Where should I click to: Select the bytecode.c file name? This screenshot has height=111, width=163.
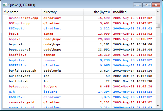(19, 87)
